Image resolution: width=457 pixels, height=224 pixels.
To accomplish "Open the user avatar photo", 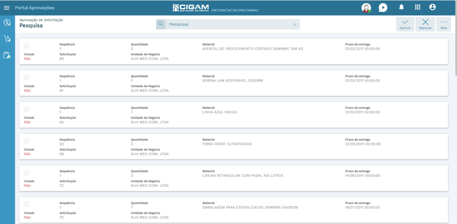I will pyautogui.click(x=366, y=8).
